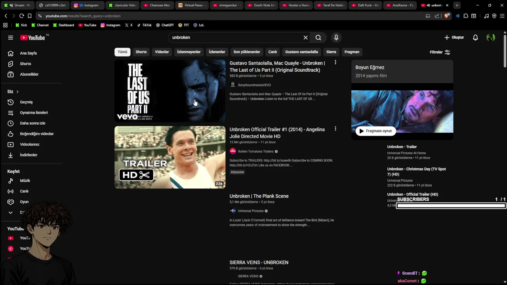Expand more Keşfet items chevron
Image resolution: width=507 pixels, height=285 pixels.
(x=11, y=213)
